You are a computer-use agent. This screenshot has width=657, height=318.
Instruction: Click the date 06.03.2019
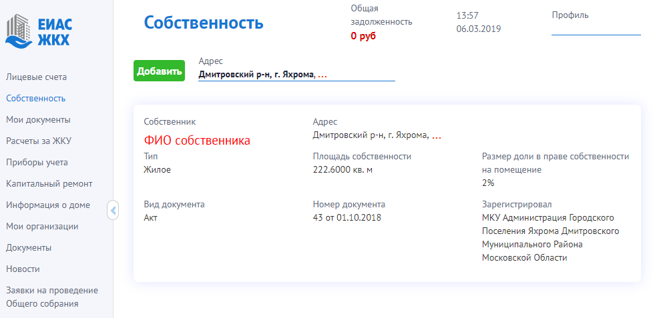pyautogui.click(x=479, y=29)
